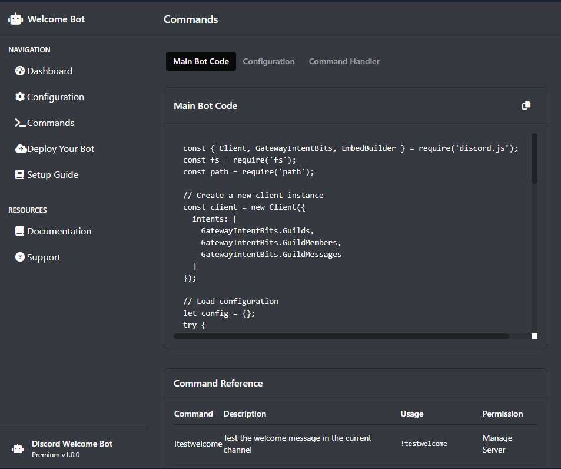This screenshot has height=469, width=561.
Task: Open the Setup Guide link
Action: [x=52, y=175]
